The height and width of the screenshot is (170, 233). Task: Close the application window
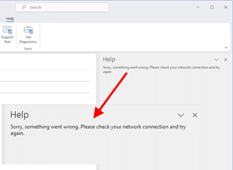coord(226,7)
